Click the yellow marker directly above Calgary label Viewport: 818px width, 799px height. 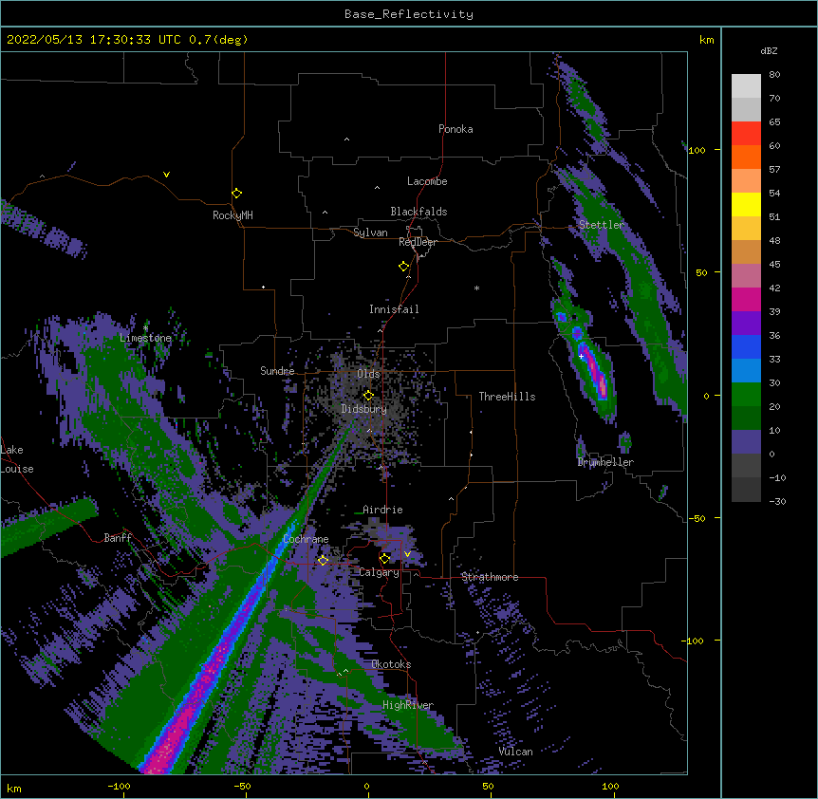pos(384,559)
